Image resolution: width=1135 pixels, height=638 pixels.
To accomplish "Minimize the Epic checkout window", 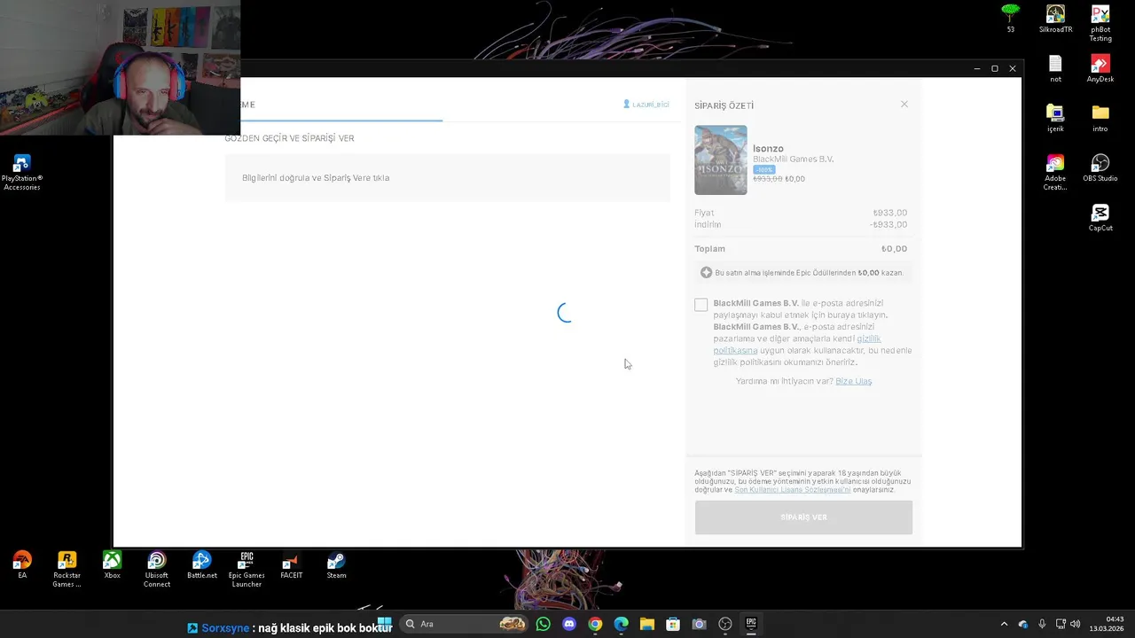I will tap(977, 68).
